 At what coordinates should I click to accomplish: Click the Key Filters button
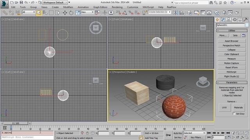(197, 137)
